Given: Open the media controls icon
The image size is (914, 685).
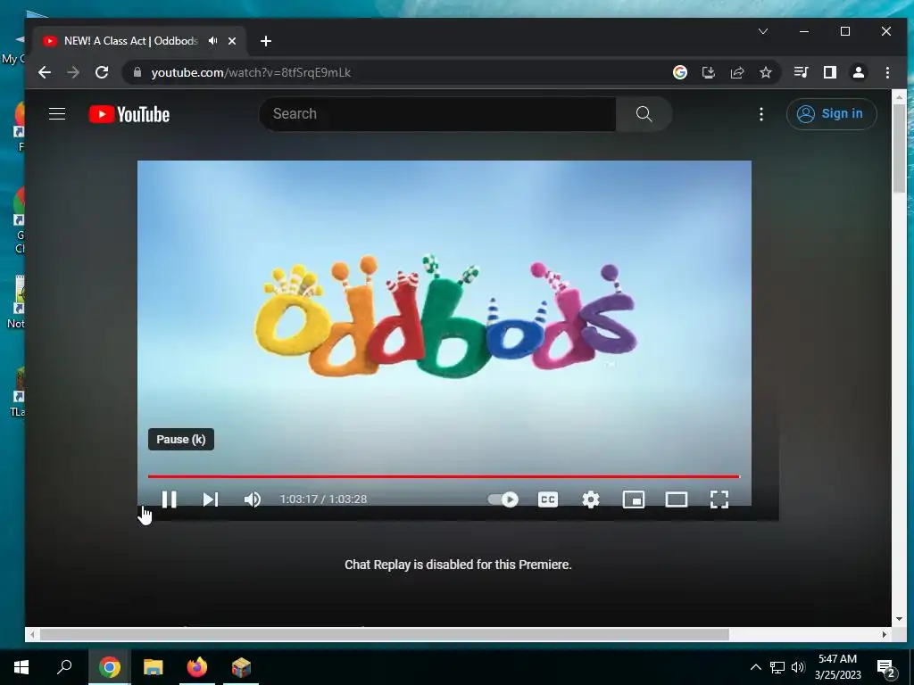Looking at the screenshot, I should (801, 72).
